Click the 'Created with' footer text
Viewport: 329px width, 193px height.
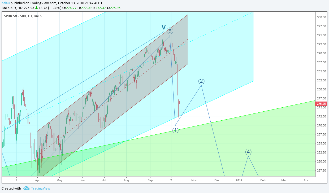click(x=11, y=188)
